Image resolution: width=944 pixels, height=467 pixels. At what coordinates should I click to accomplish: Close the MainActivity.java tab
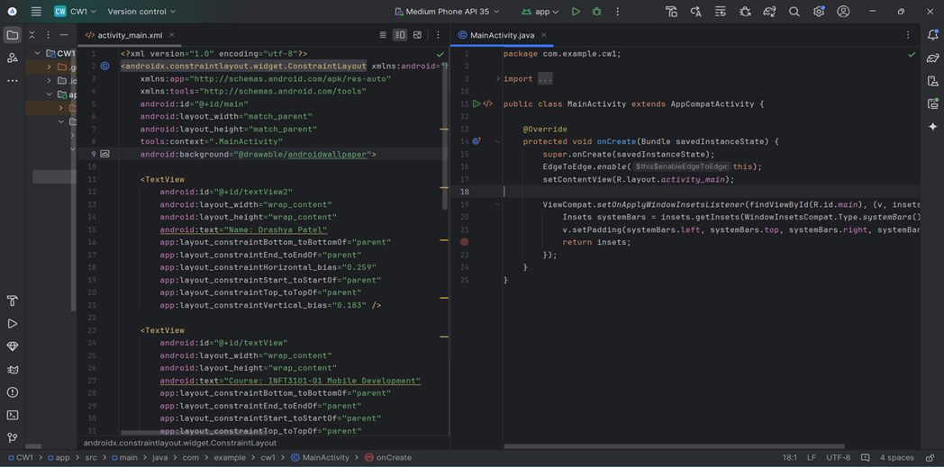click(x=543, y=35)
